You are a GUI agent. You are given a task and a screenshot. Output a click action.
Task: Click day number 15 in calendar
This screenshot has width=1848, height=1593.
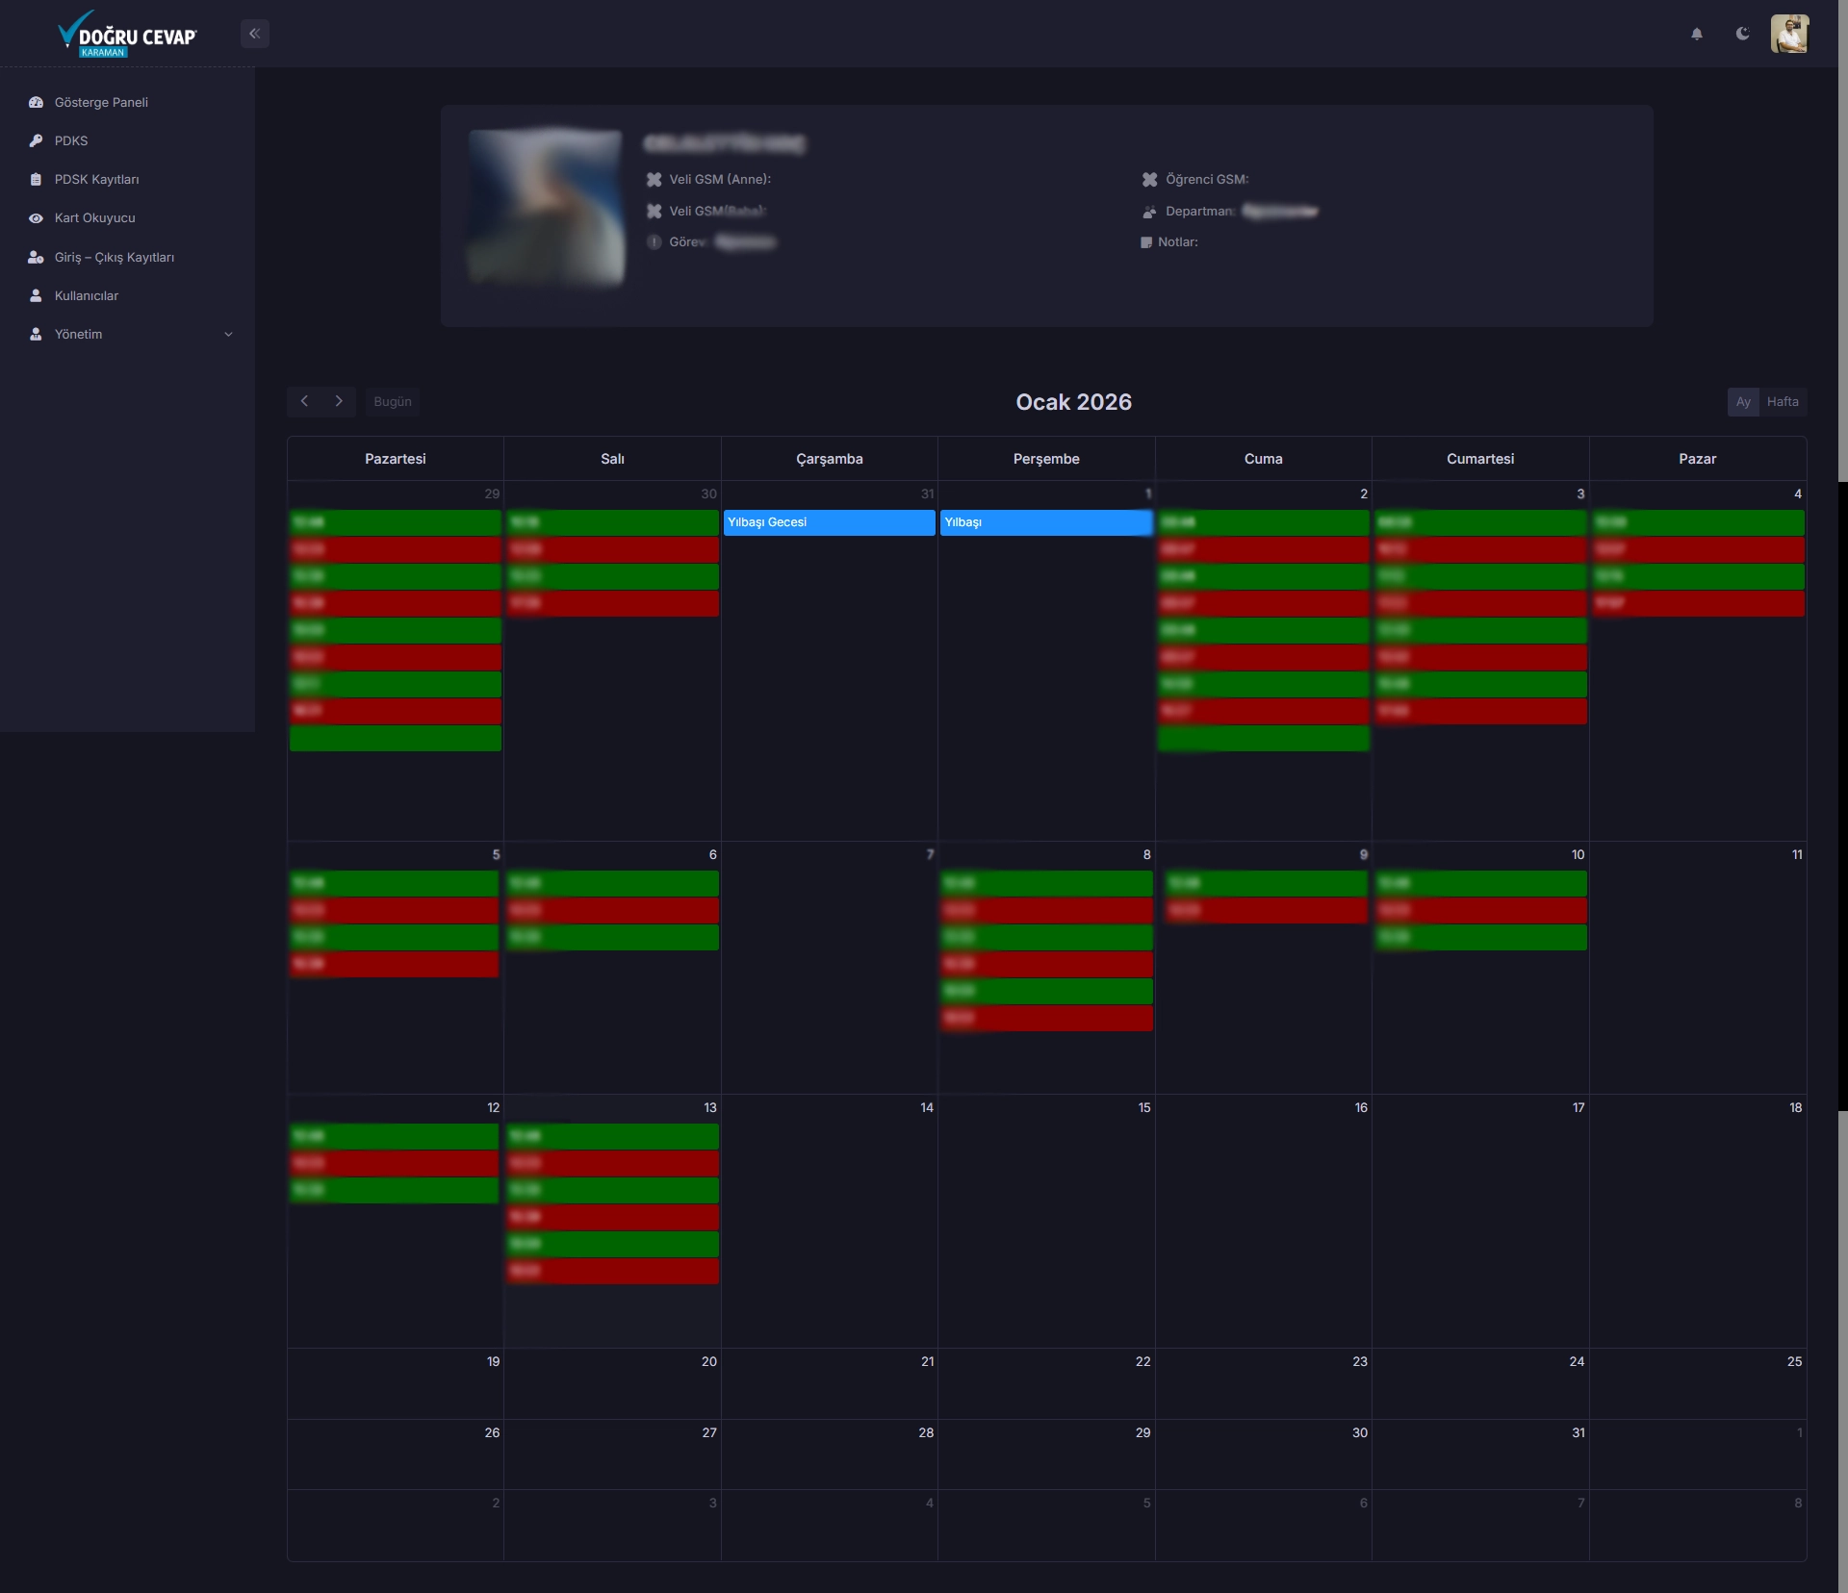click(x=1143, y=1107)
